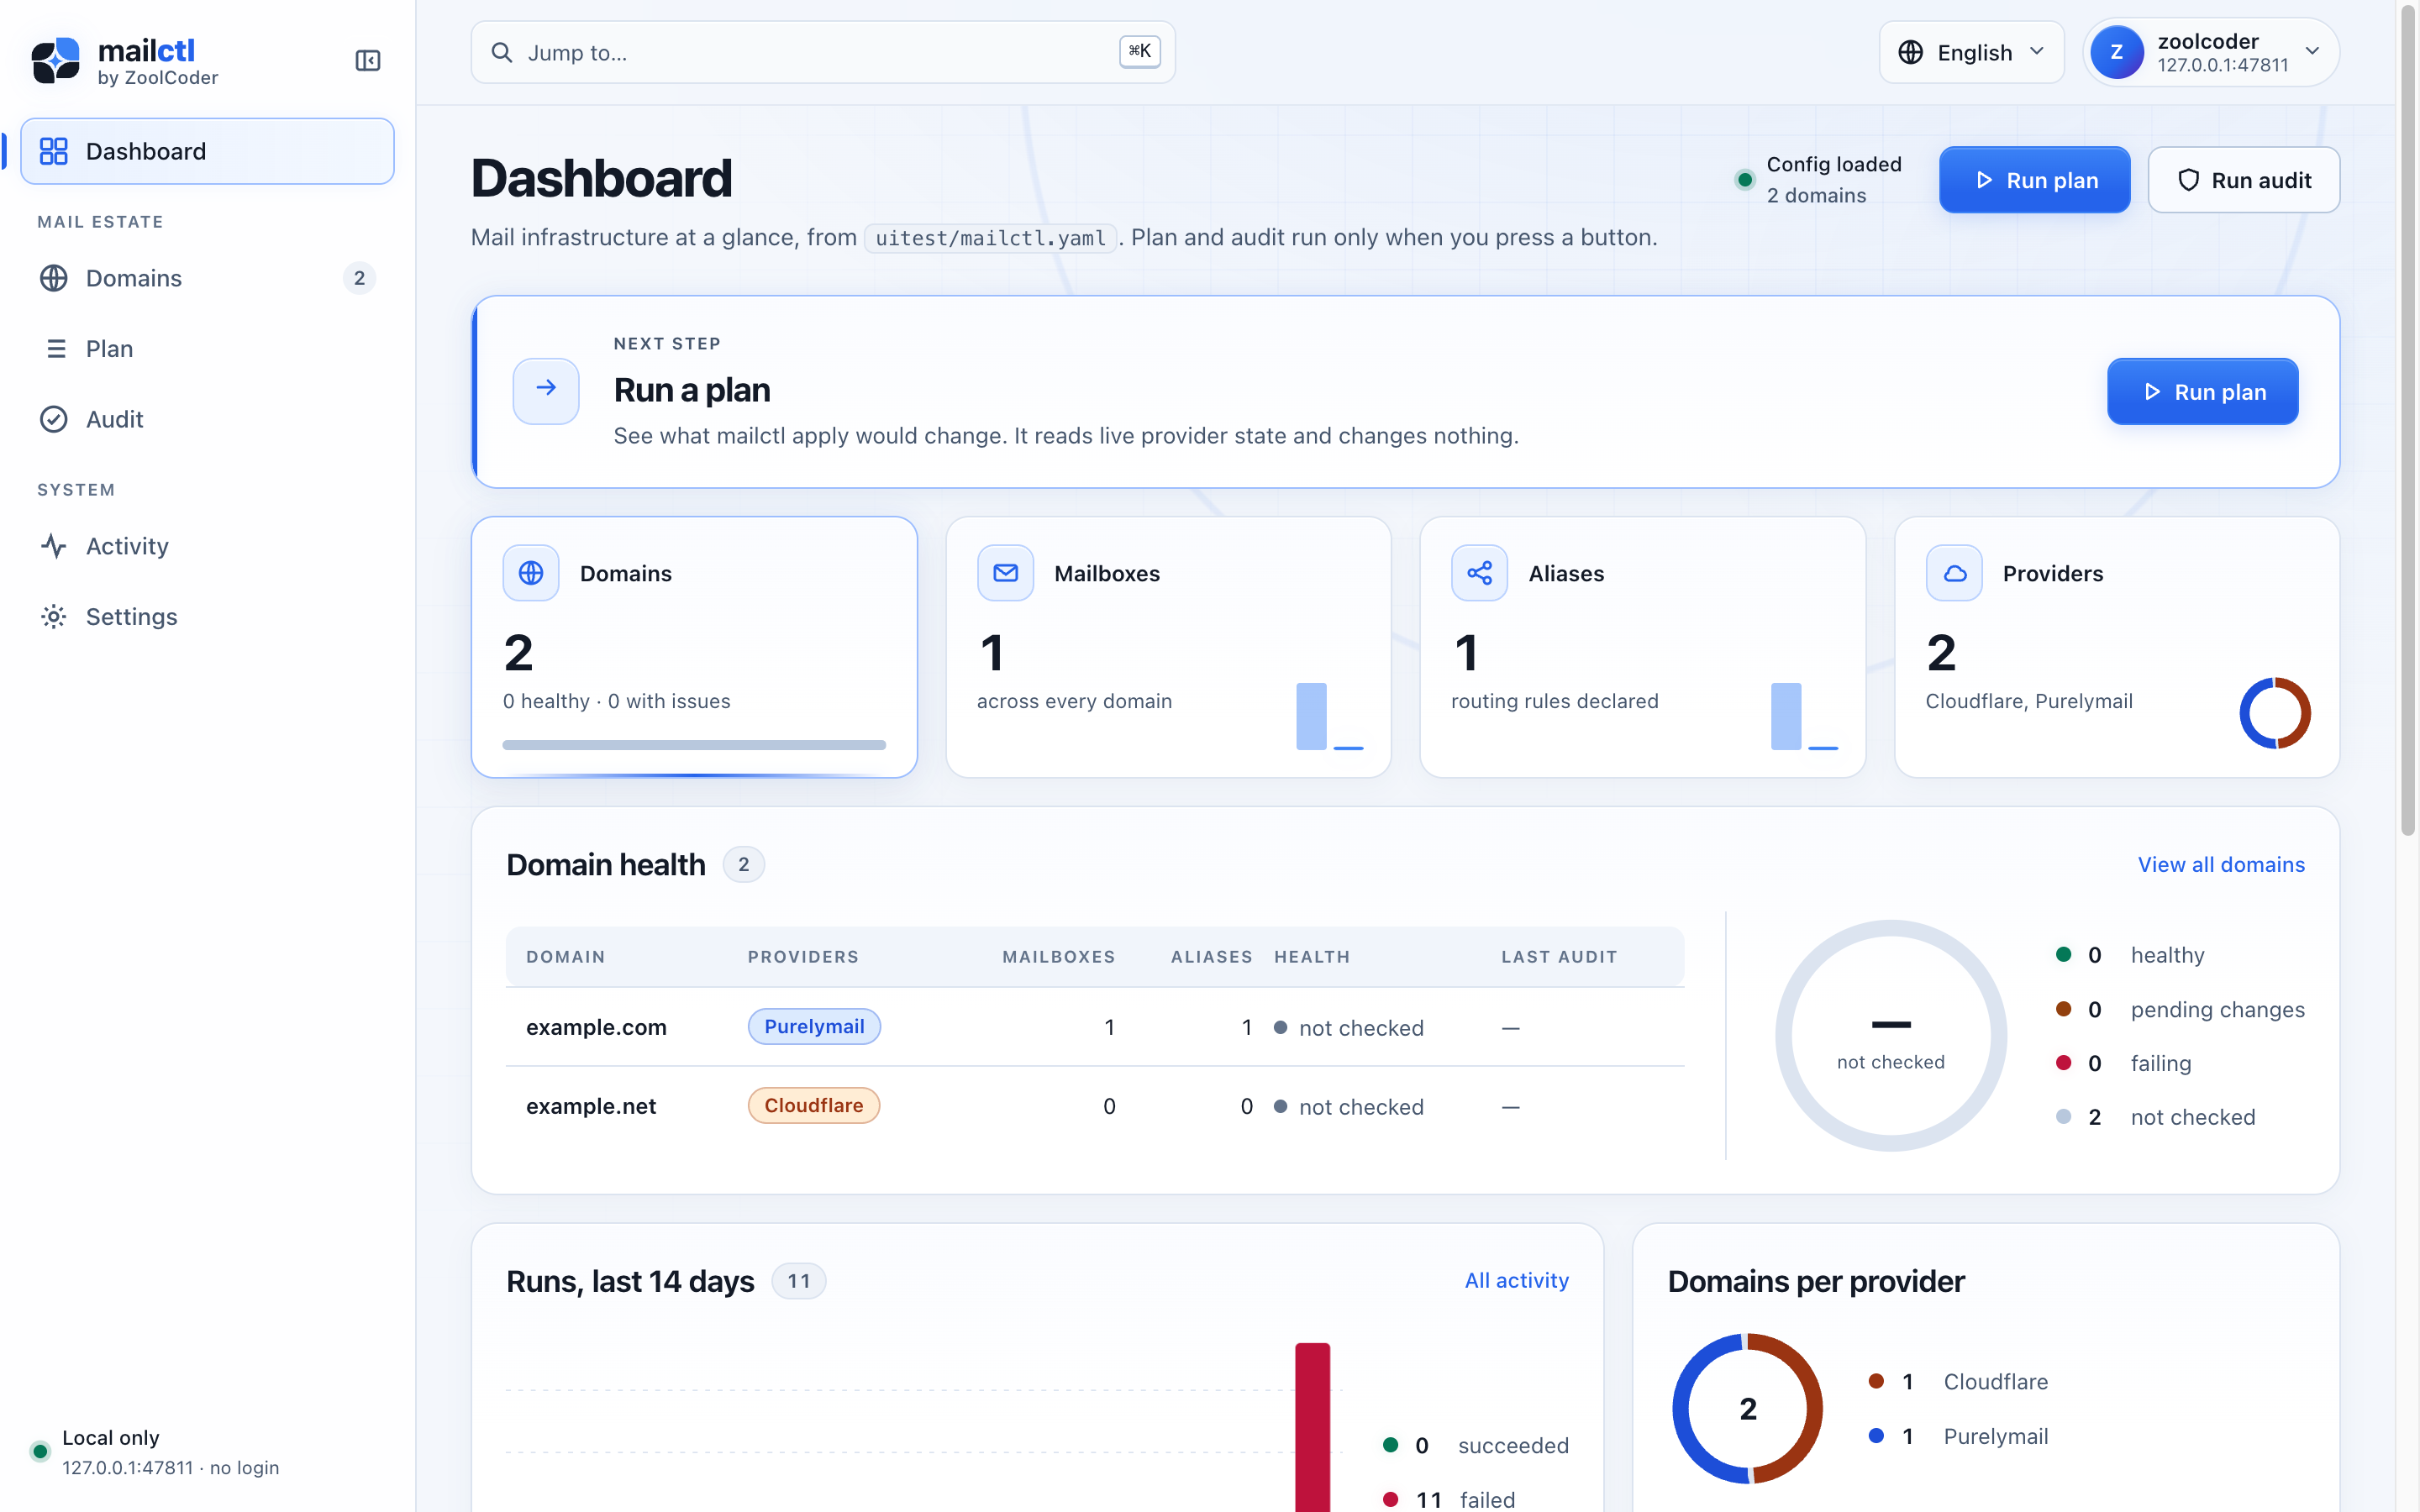Click the Domains per provider donut chart
This screenshot has height=1512, width=2420.
[1747, 1408]
